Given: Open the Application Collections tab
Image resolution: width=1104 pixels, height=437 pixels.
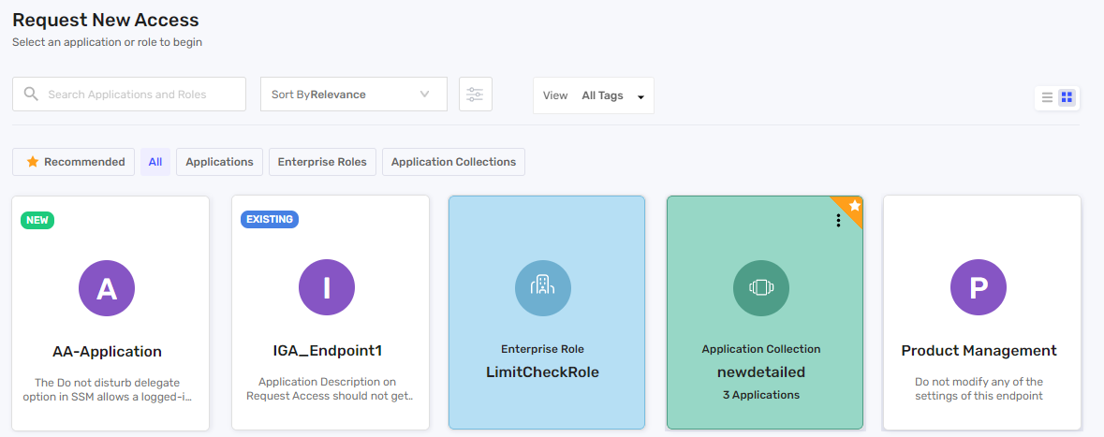Looking at the screenshot, I should click(x=453, y=162).
